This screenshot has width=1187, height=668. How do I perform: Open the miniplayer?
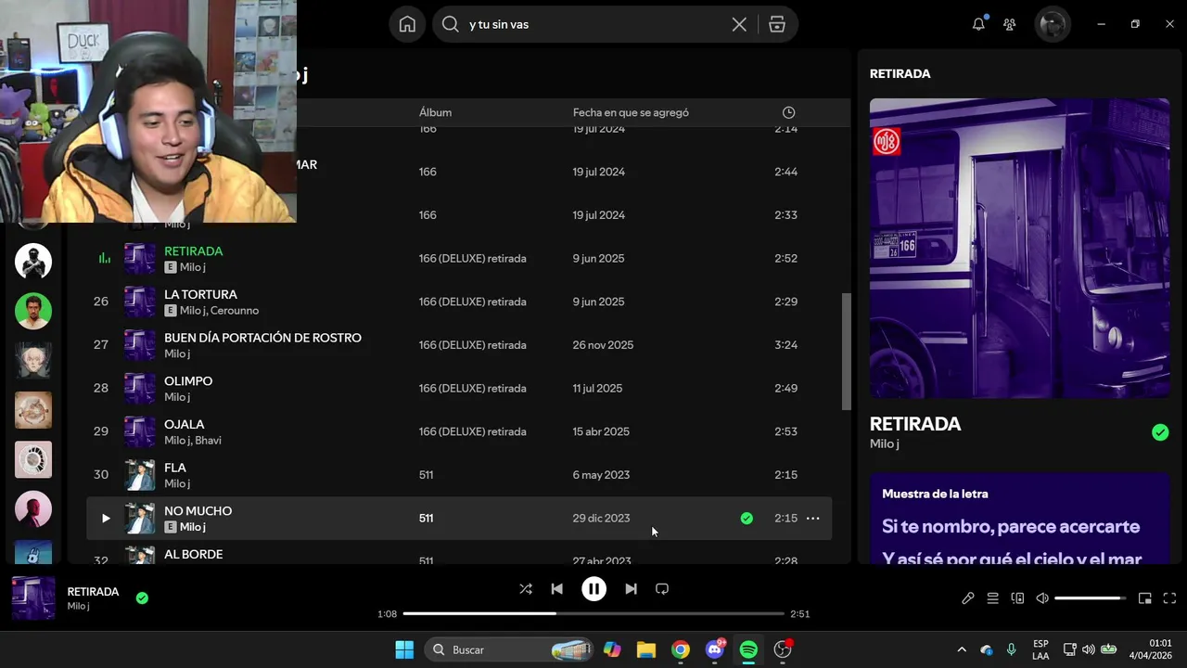click(1144, 598)
